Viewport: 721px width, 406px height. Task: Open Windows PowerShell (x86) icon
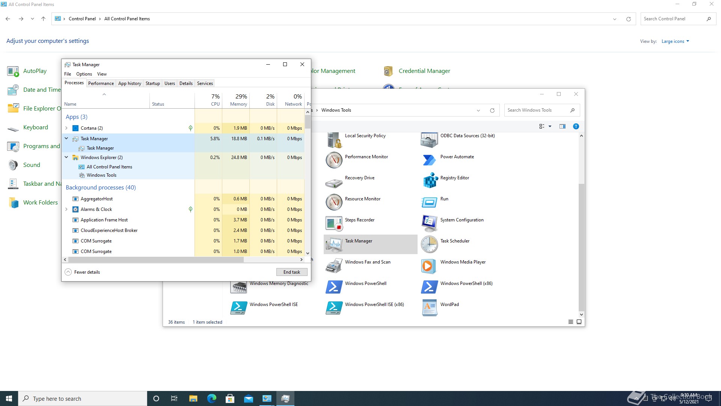[x=429, y=287]
